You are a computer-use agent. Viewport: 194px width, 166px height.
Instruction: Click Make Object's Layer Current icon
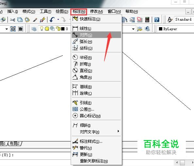[140, 29]
